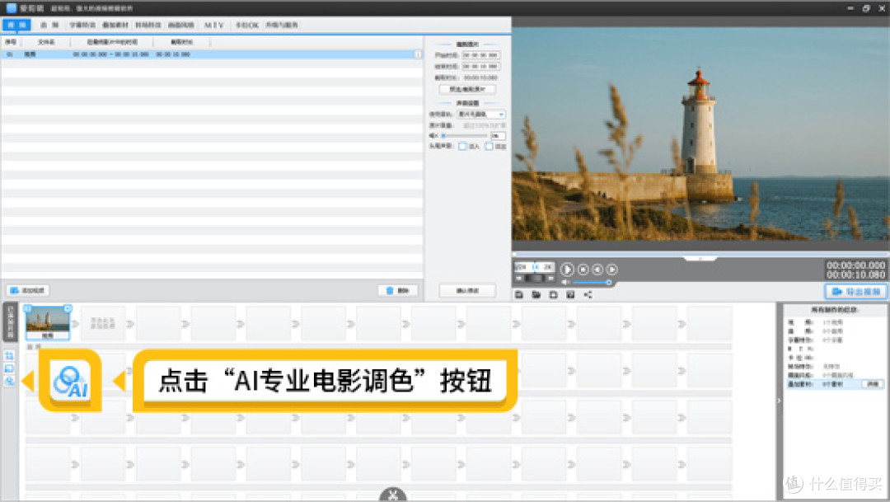This screenshot has width=890, height=502.
Task: Click the 导出视频 export video button
Action: coord(856,291)
